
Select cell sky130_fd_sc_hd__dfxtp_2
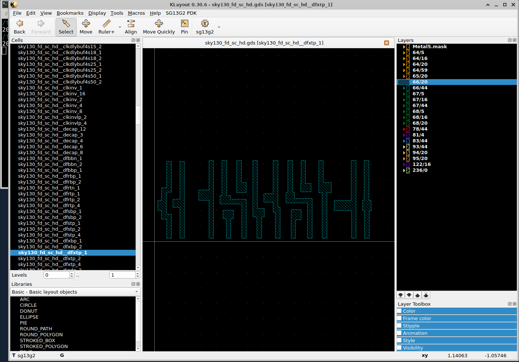[49, 259]
